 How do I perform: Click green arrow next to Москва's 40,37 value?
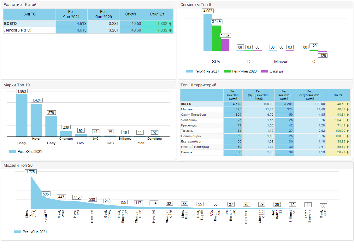tap(348, 109)
